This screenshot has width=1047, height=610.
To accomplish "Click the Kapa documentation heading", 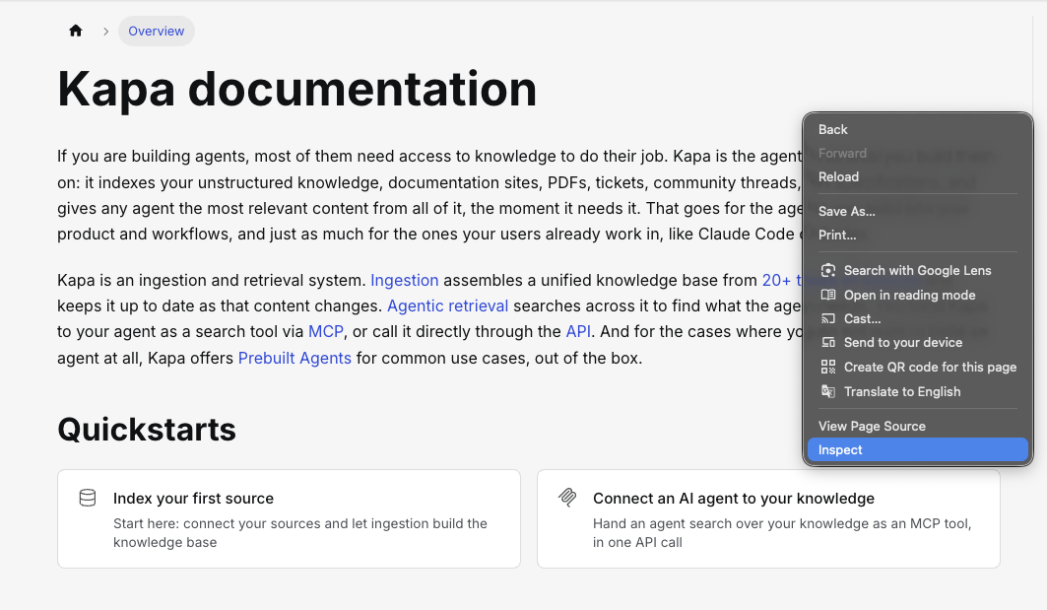I will tap(297, 89).
